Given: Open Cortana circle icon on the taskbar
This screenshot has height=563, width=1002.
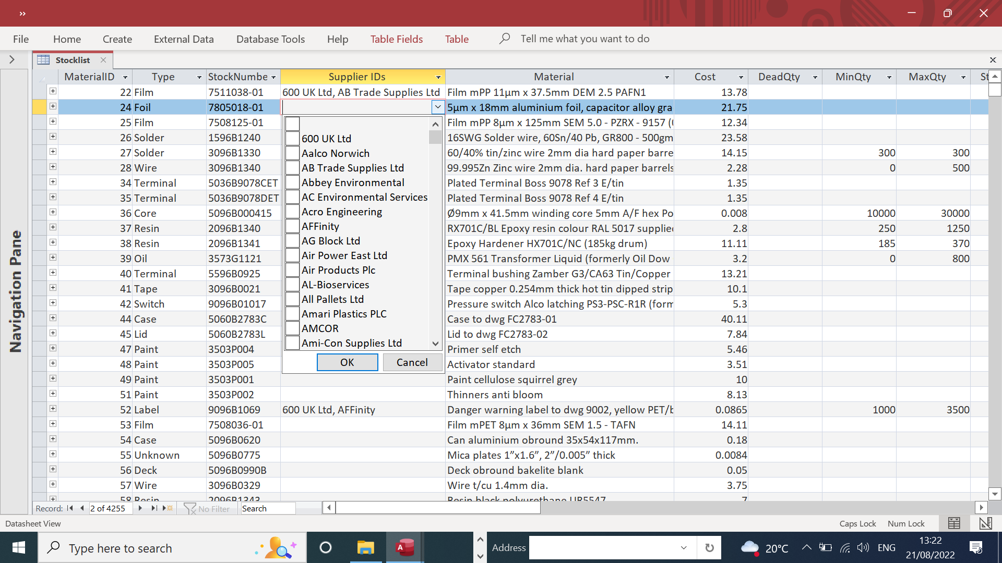Looking at the screenshot, I should click(326, 548).
